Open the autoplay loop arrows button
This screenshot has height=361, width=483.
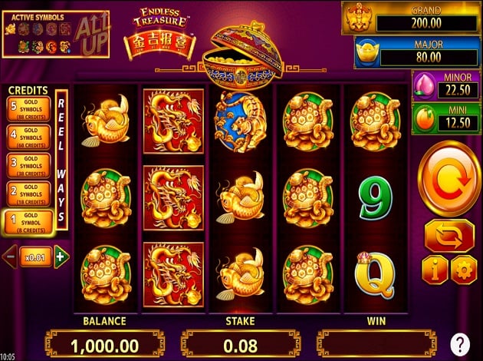(449, 237)
